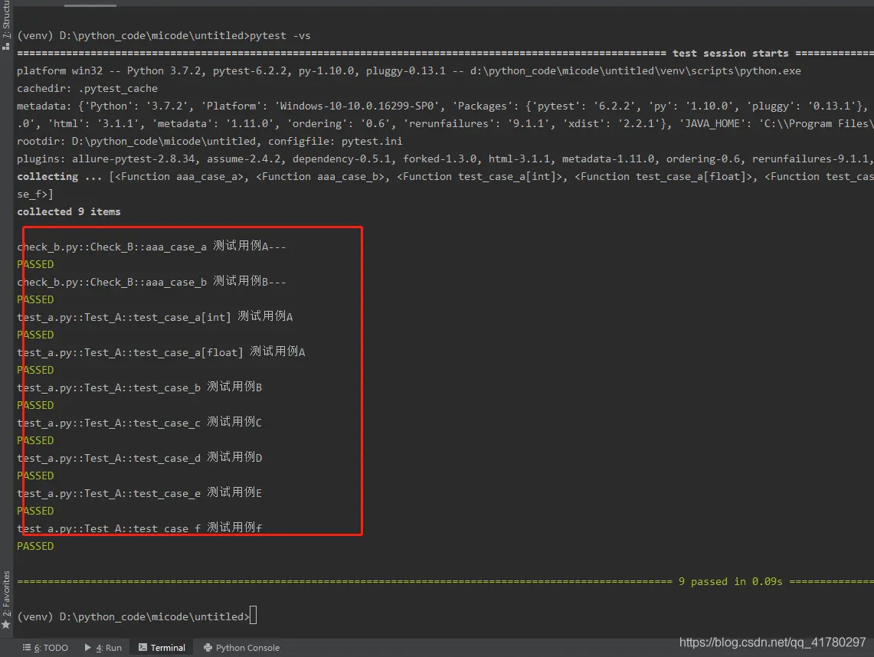Click the 'platform win32' info line
Viewport: 874px width, 657px height.
coord(408,70)
